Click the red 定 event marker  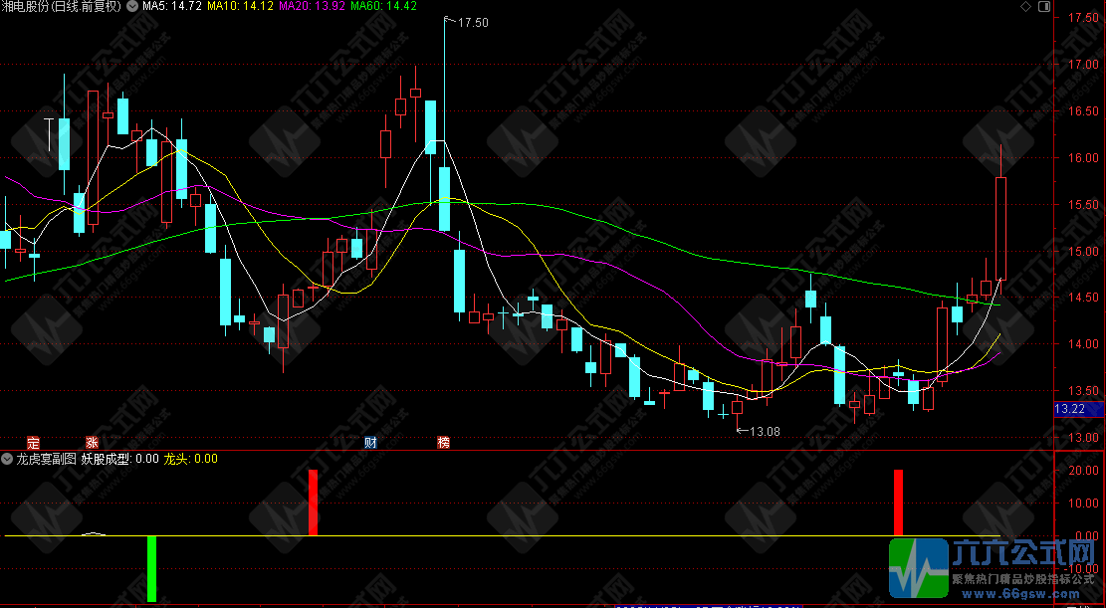(x=33, y=441)
